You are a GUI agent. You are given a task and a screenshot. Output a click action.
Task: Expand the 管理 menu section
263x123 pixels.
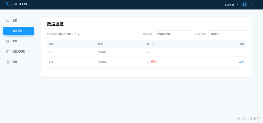(30, 62)
